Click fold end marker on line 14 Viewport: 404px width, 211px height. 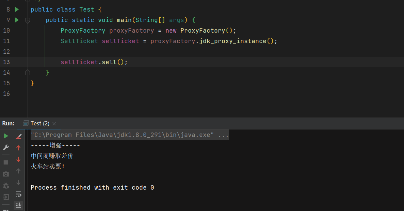[28, 73]
